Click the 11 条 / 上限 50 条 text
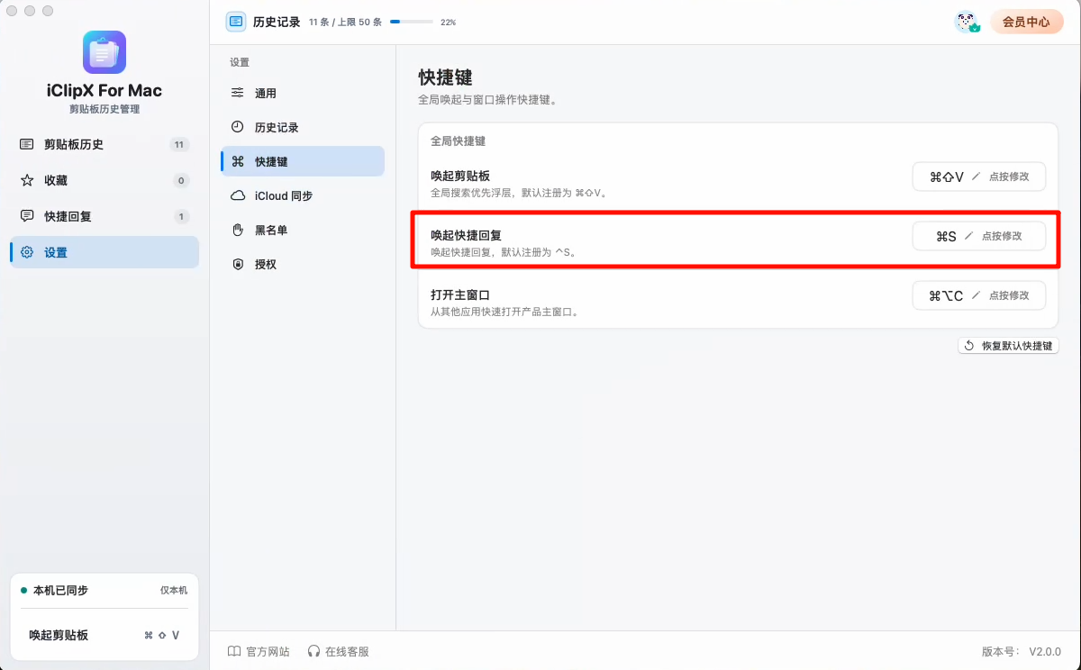 click(x=346, y=22)
